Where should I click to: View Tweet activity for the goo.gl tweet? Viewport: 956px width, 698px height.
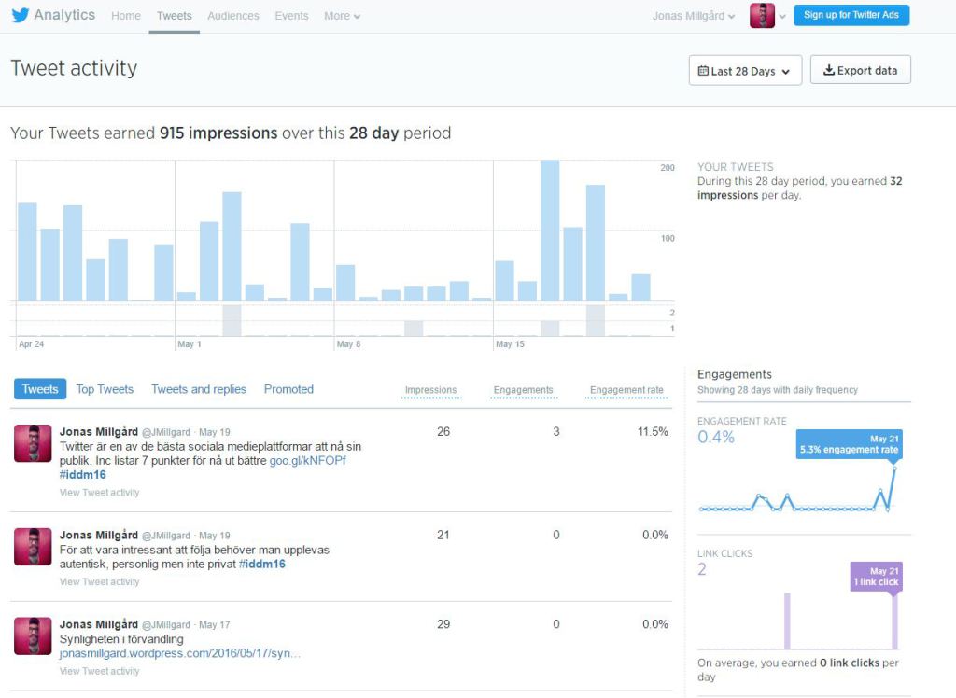coord(99,493)
